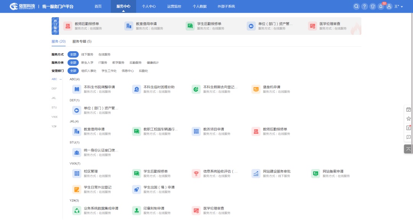Screen dimensions: 413x221
Task: Open 运营监控 in top navigation
Action: [x=174, y=6]
